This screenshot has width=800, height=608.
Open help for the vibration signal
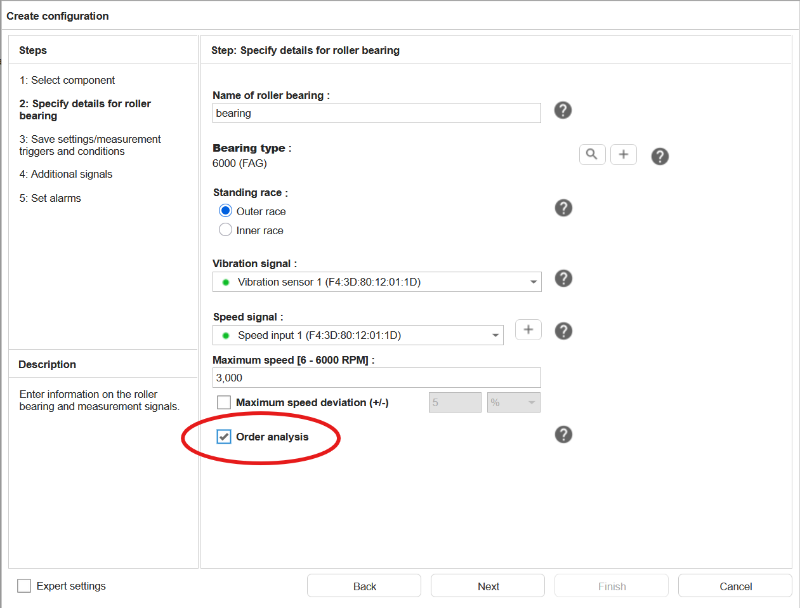pyautogui.click(x=563, y=278)
